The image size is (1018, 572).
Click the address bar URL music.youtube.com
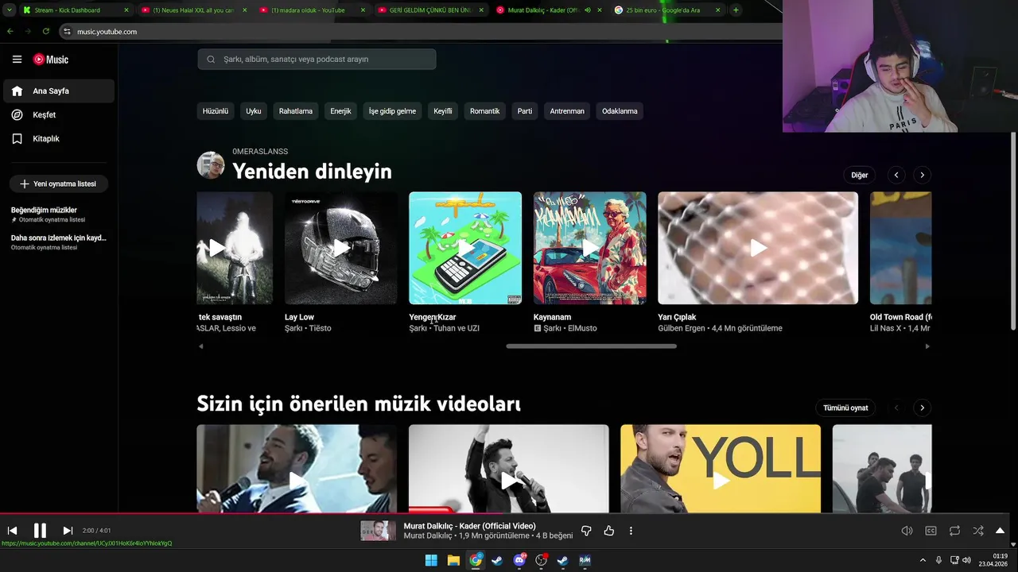coord(107,32)
